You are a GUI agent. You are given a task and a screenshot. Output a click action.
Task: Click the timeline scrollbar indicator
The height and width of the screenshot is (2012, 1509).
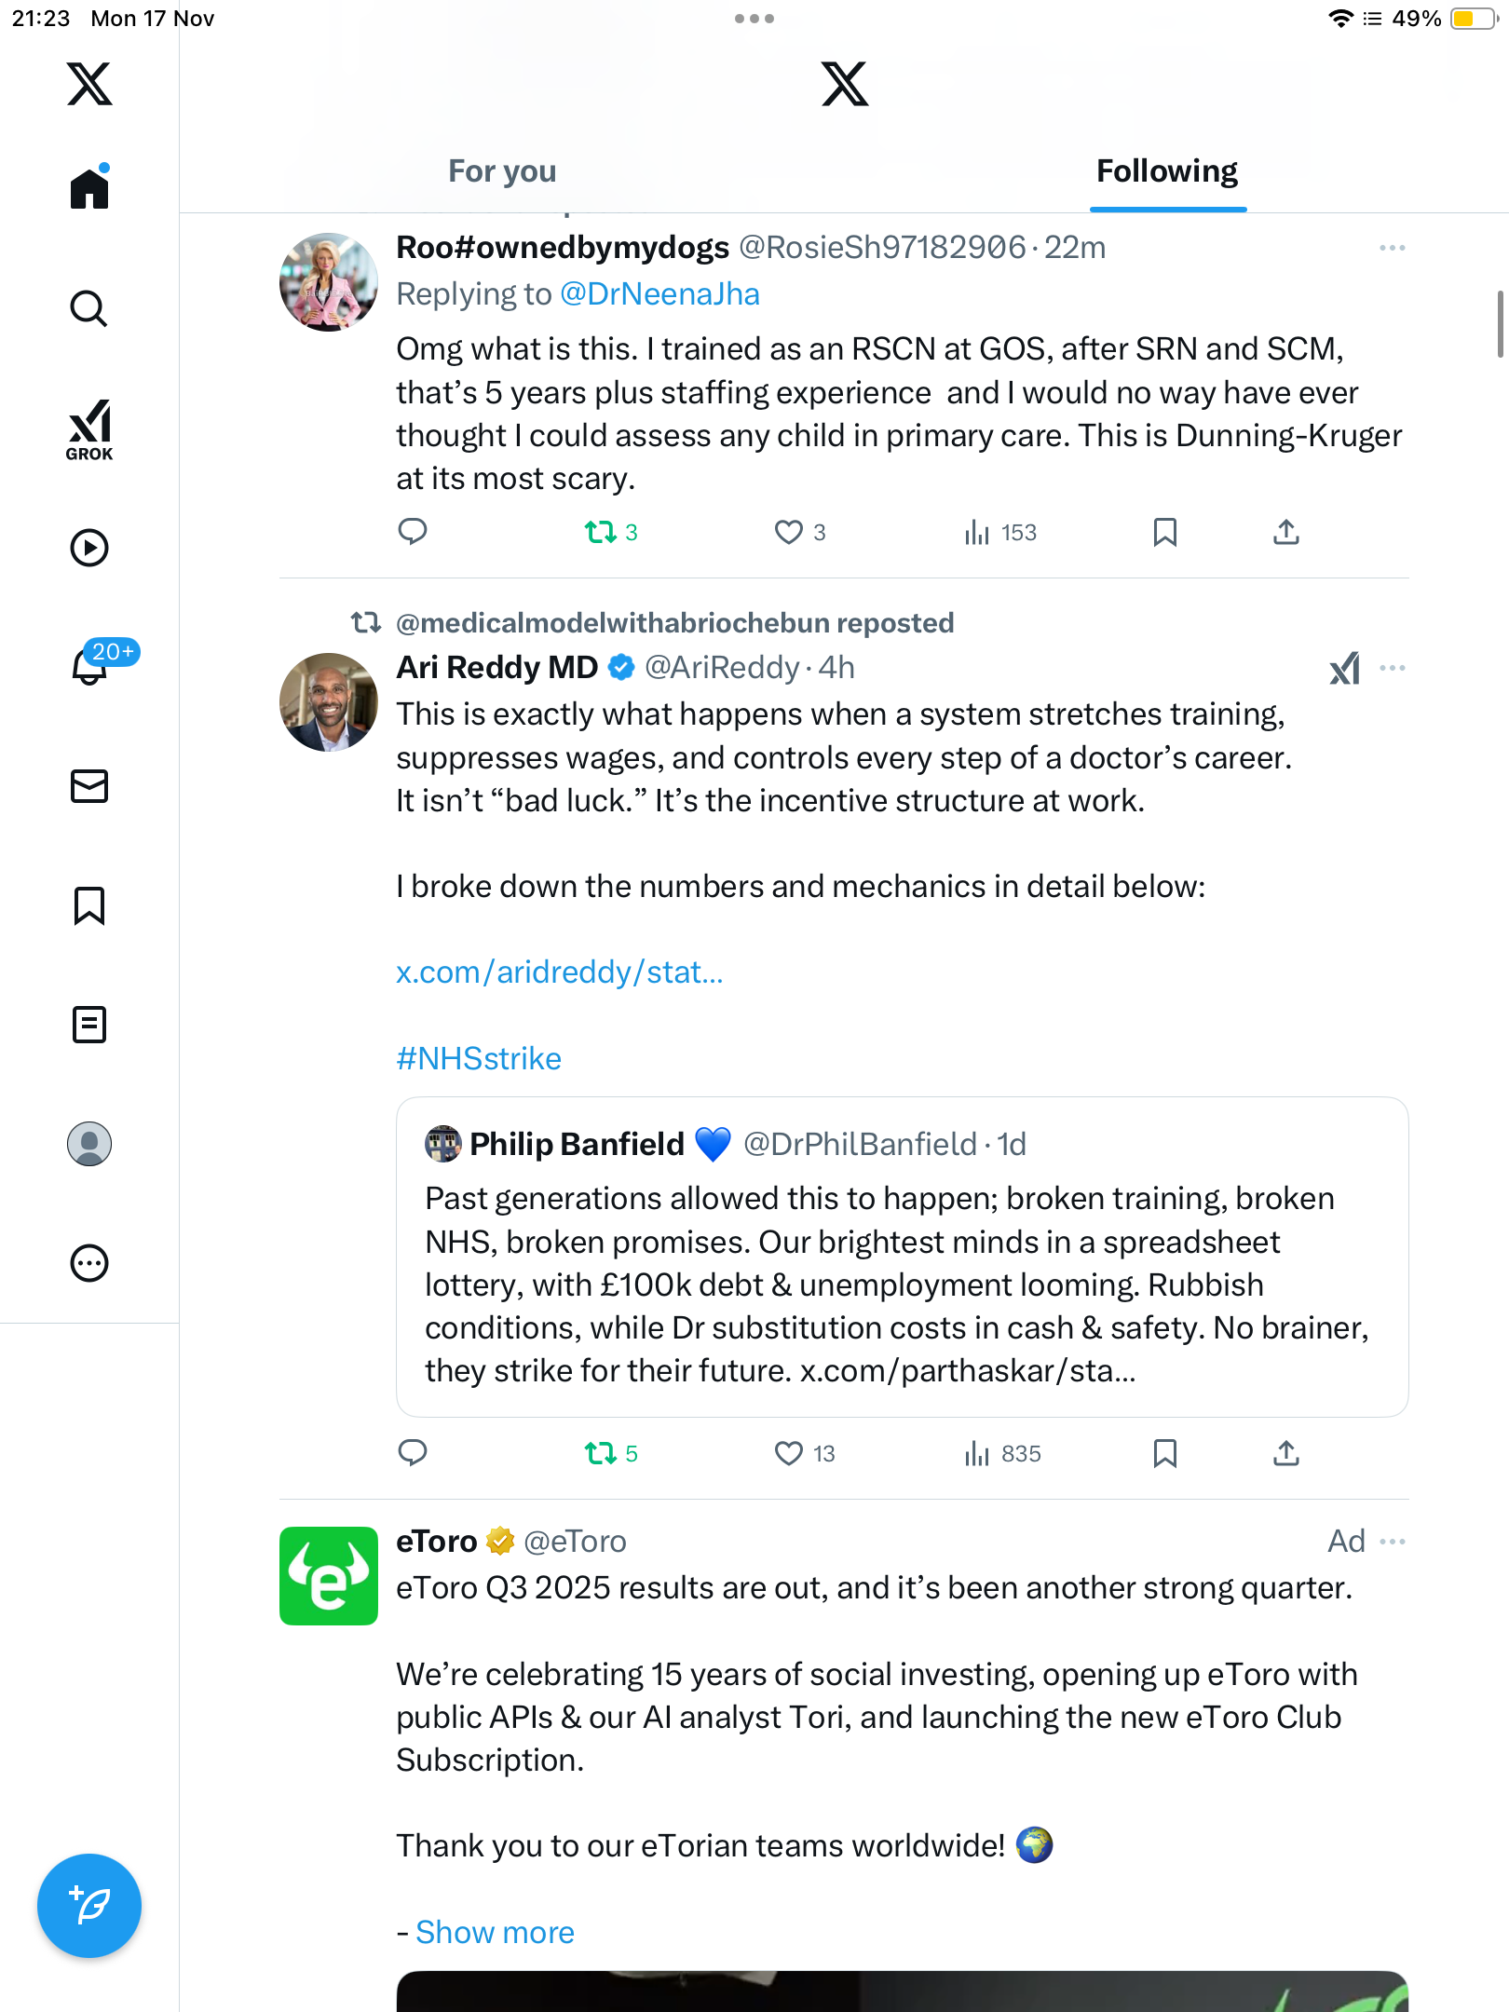[1500, 324]
